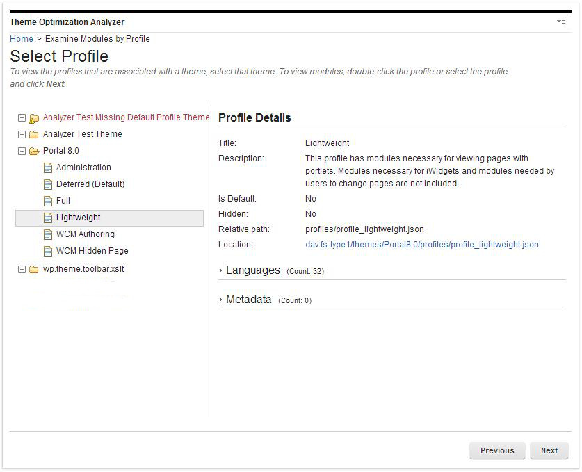Expand the wp.theme.toolbar.xslt tree node

point(22,270)
